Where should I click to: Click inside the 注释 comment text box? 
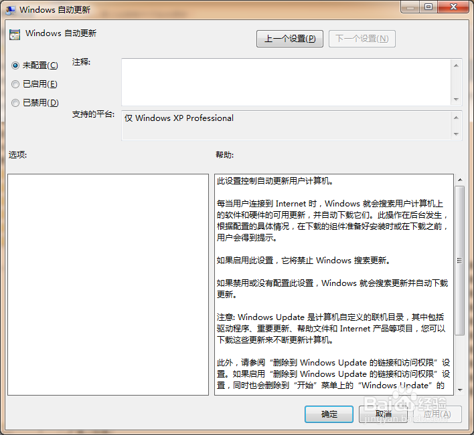[x=286, y=82]
